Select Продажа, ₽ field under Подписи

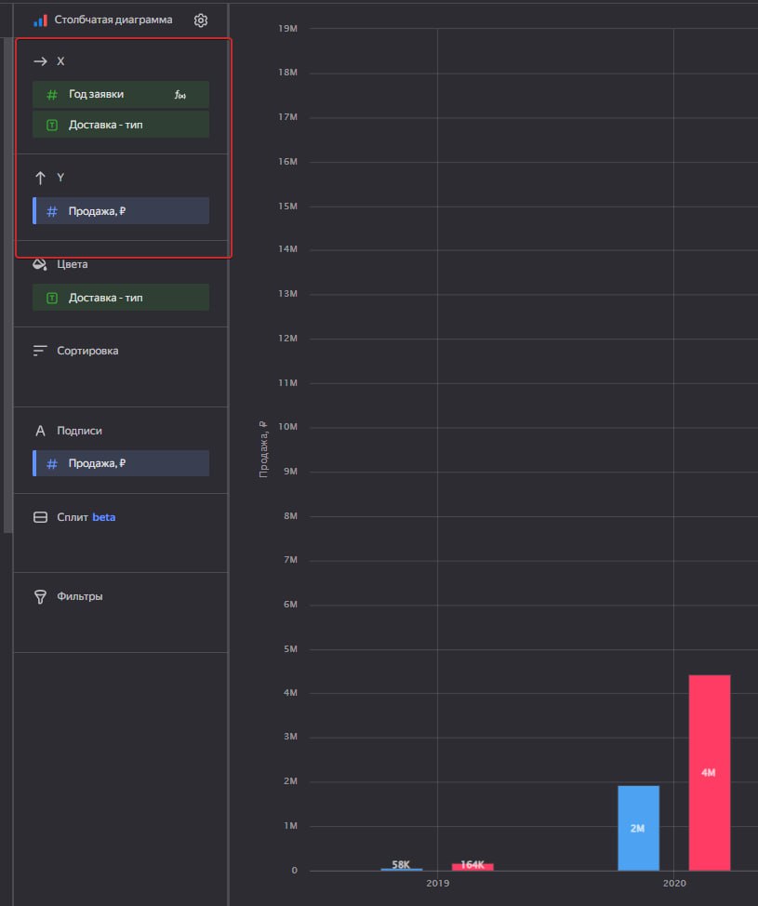click(121, 463)
